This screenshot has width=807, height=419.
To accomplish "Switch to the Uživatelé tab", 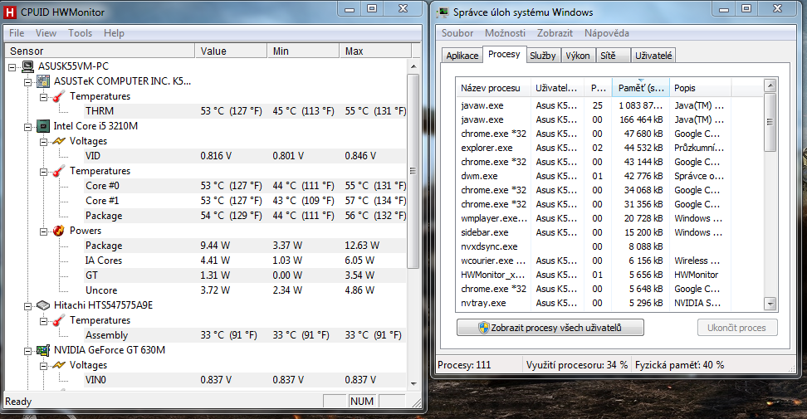I will point(653,56).
